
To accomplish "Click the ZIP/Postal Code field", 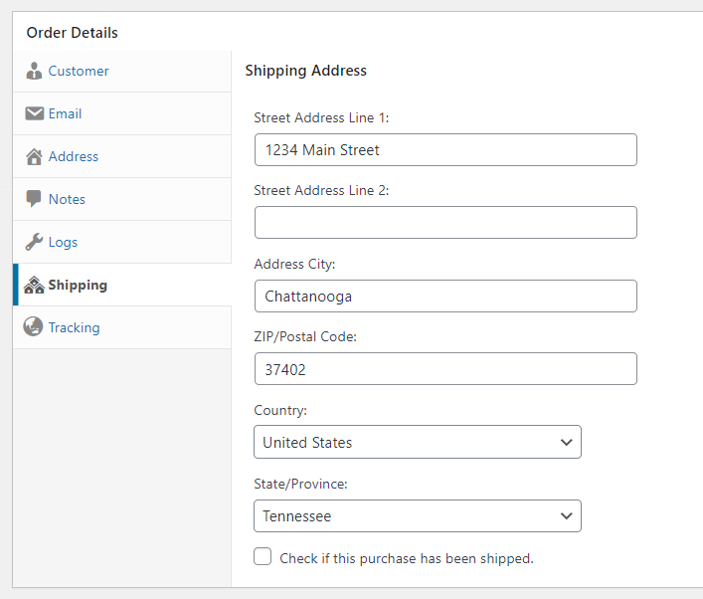I will click(x=444, y=369).
